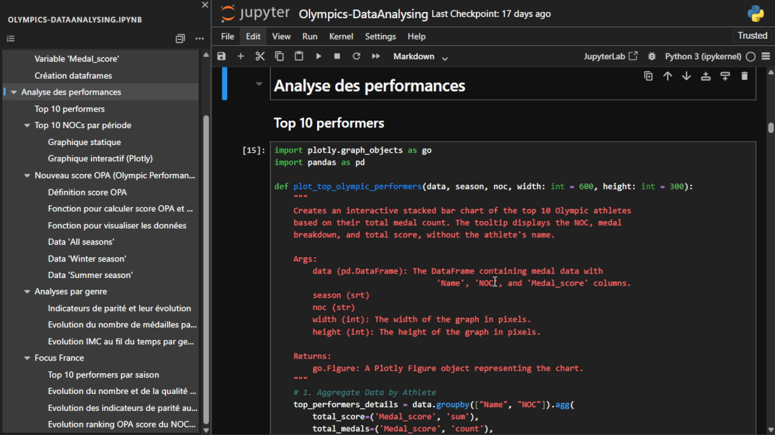Paste a cell using the clipboard icon
This screenshot has height=435, width=775.
coord(298,56)
